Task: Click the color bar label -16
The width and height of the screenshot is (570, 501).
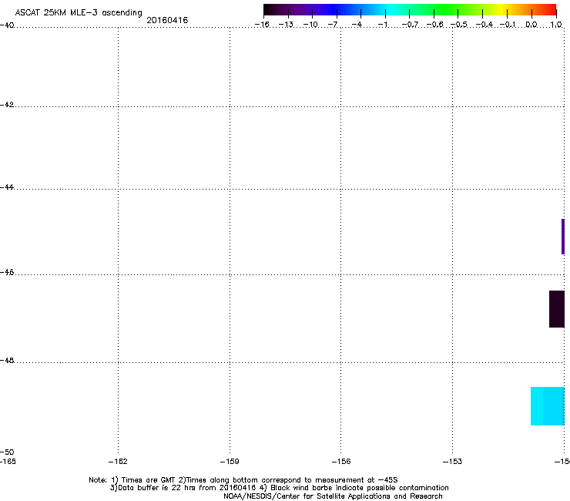Action: (262, 25)
